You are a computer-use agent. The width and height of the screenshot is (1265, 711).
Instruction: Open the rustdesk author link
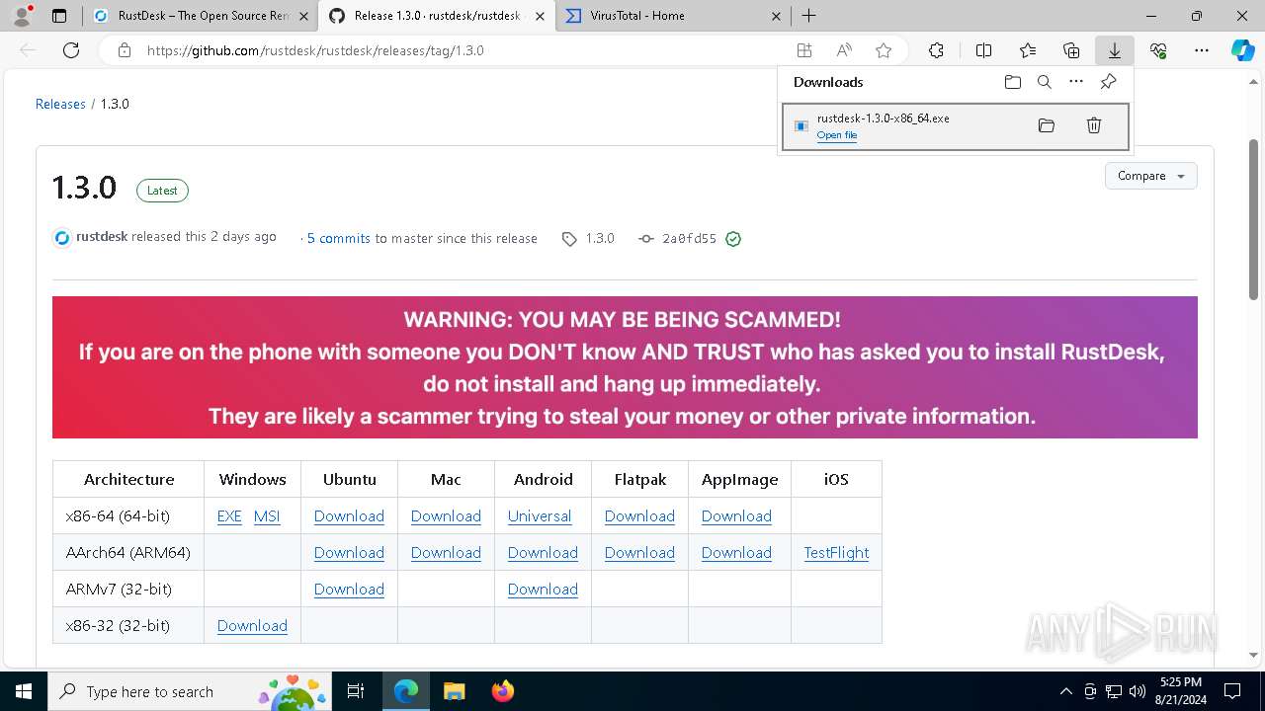102,237
